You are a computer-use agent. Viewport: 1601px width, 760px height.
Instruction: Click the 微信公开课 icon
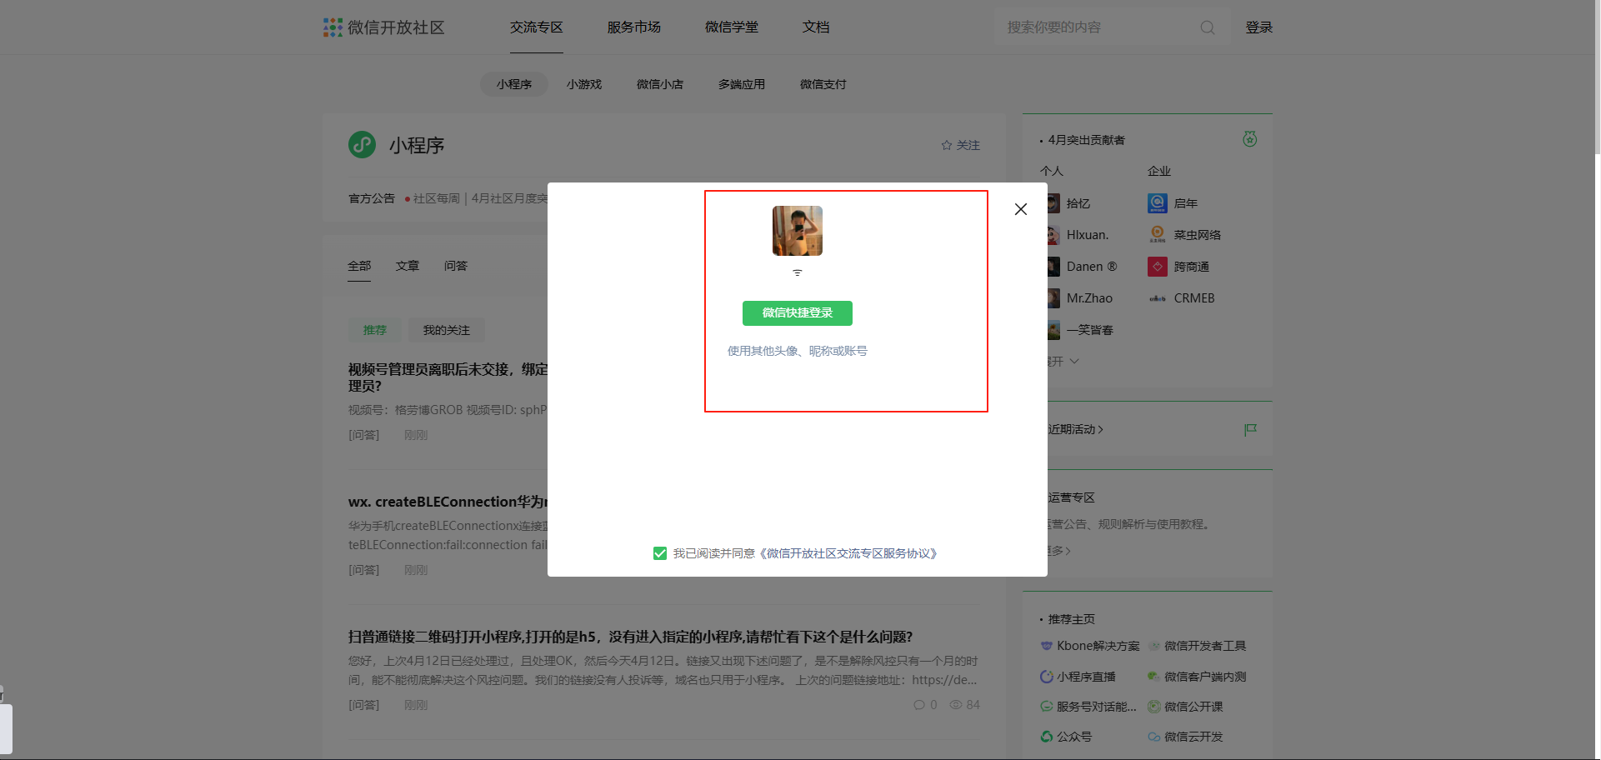coord(1154,707)
